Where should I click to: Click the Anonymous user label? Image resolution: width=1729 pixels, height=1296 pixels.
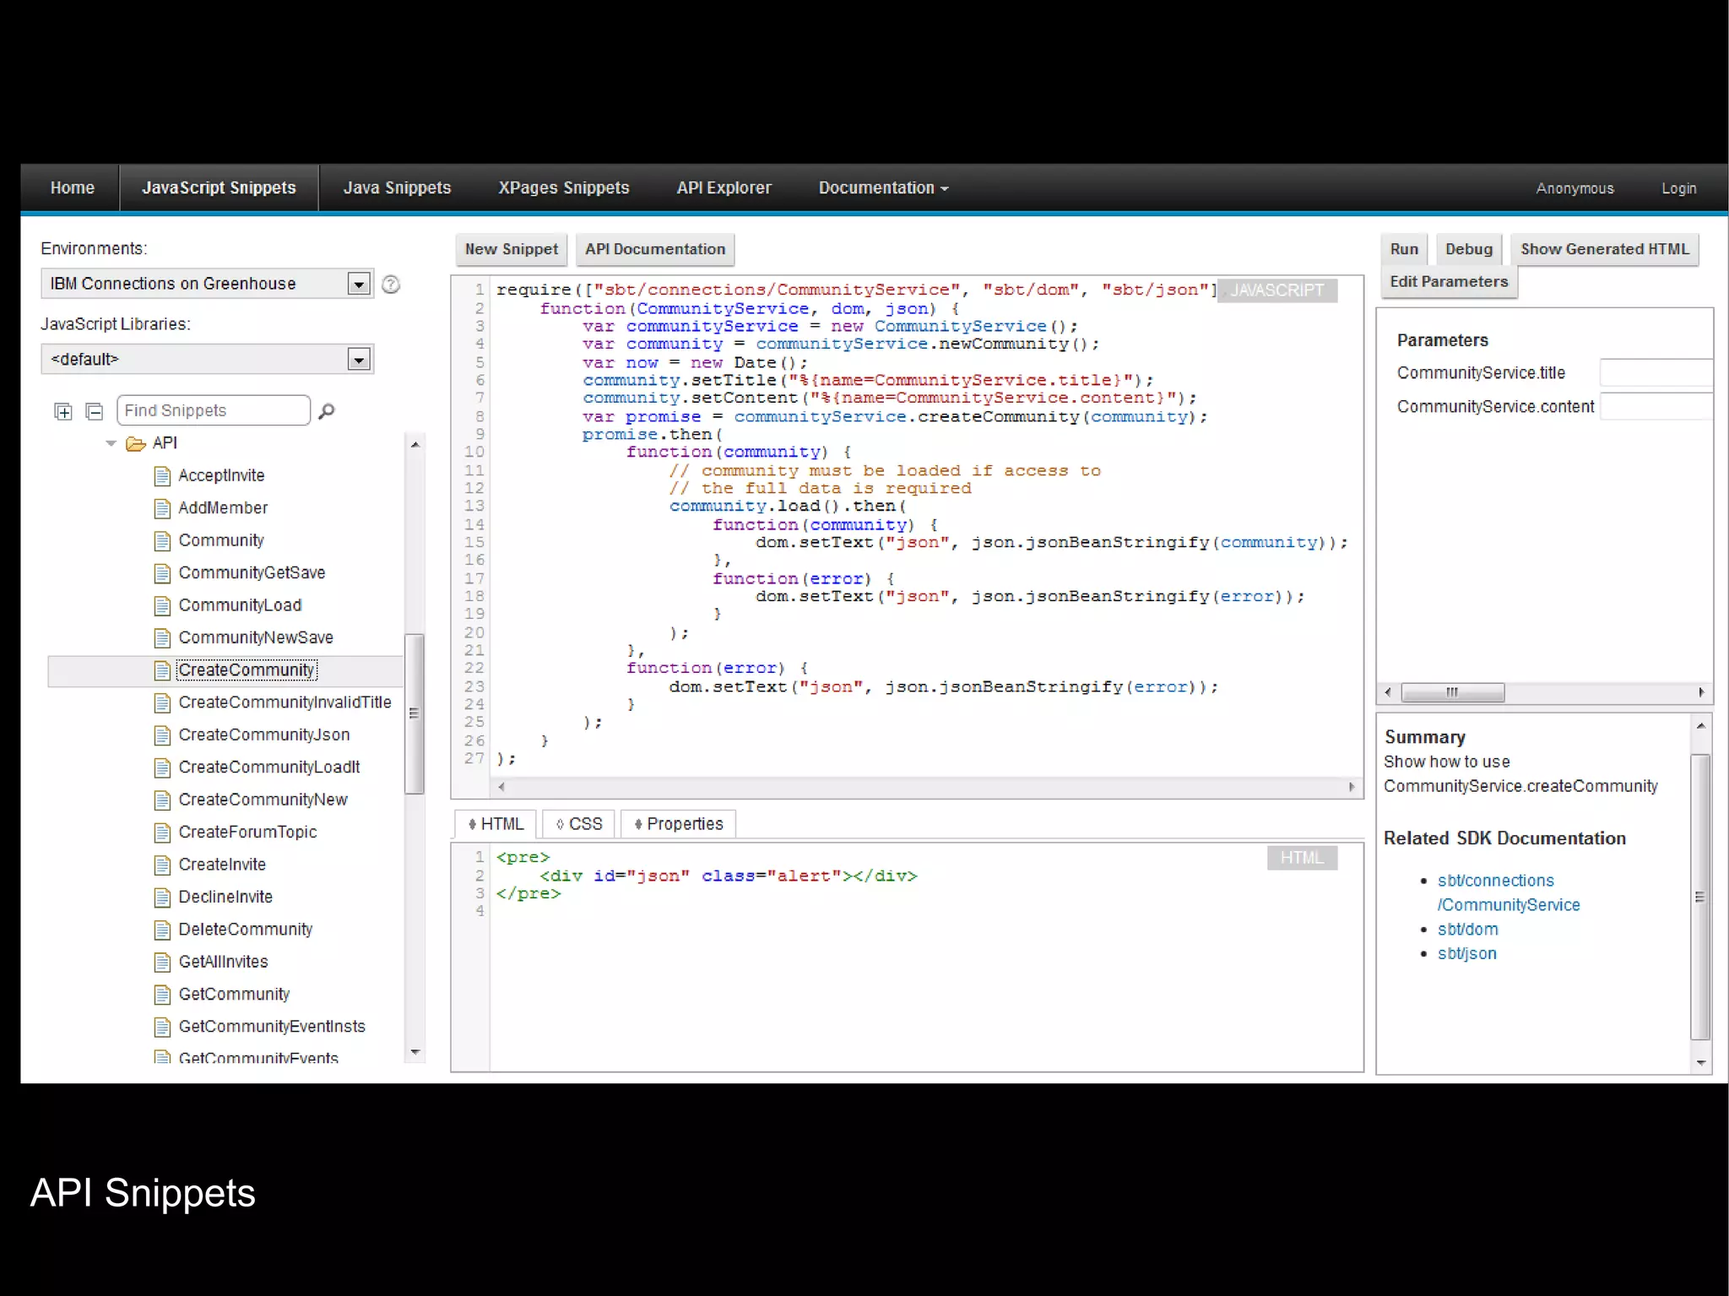point(1575,189)
